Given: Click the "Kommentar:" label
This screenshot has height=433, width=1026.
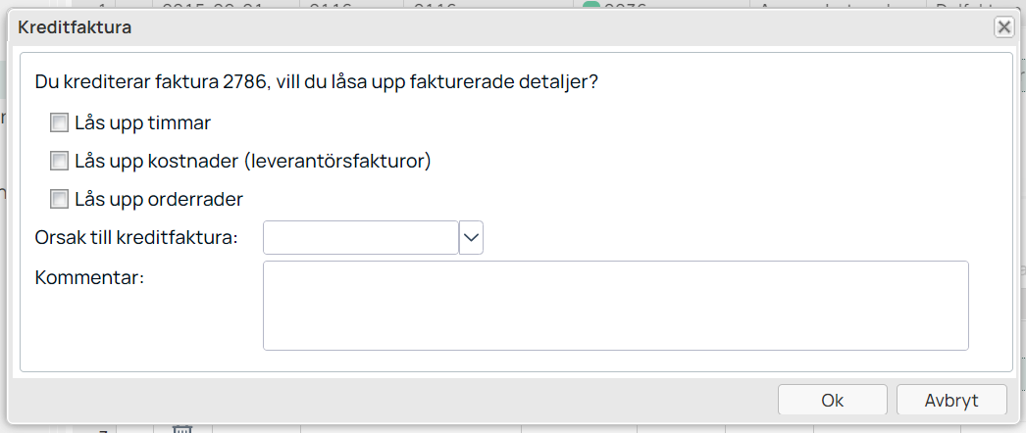Looking at the screenshot, I should click(89, 277).
